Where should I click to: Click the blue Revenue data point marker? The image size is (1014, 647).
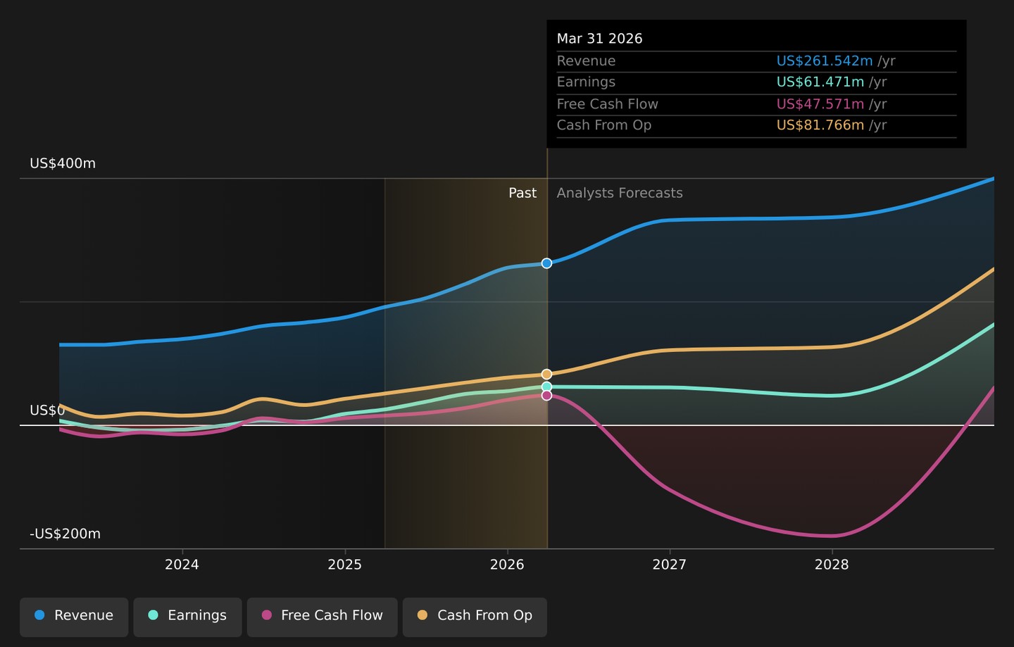(x=546, y=263)
